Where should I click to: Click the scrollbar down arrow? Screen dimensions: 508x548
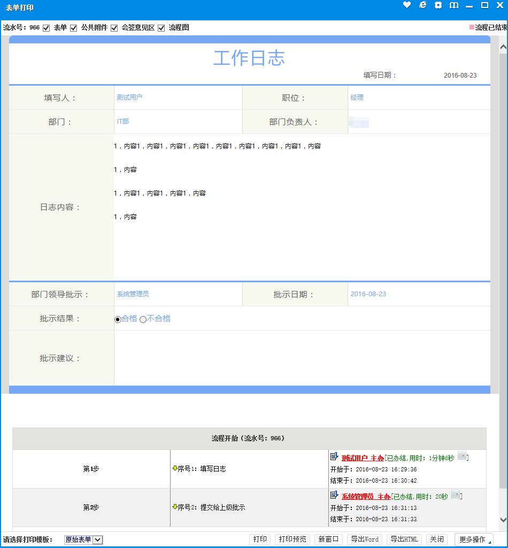[x=503, y=520]
